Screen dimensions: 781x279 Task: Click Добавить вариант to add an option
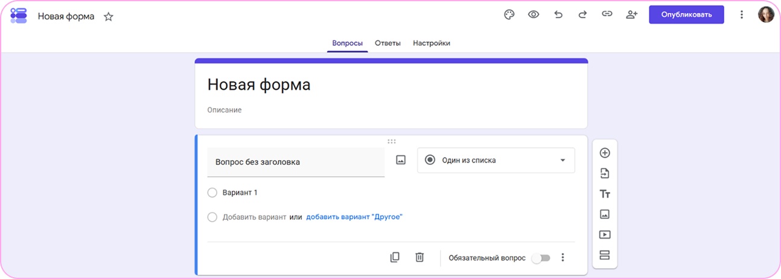pos(254,217)
